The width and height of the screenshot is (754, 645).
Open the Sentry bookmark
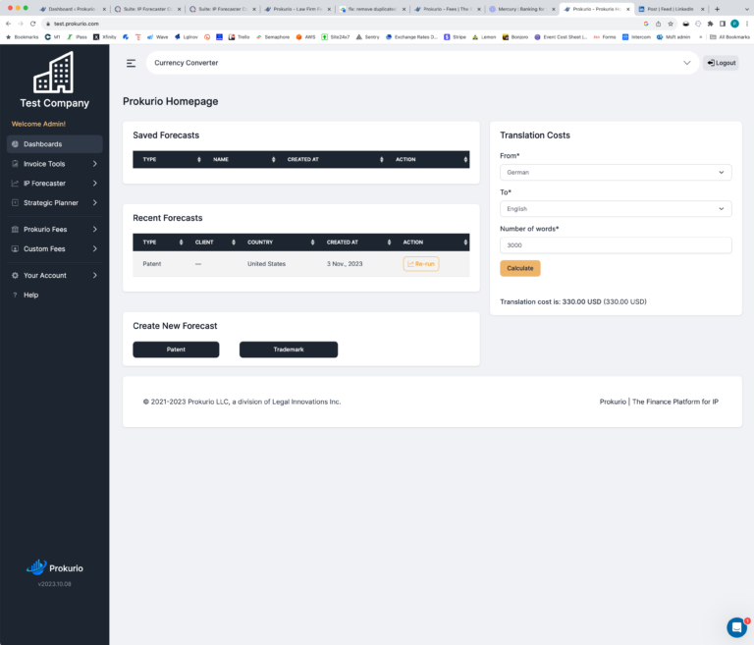367,37
